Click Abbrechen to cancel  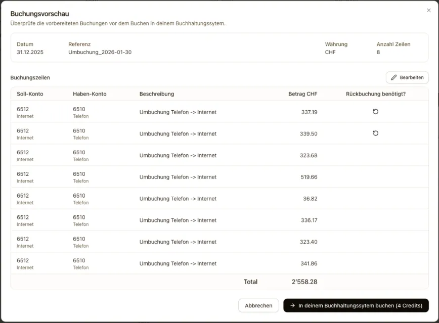click(258, 306)
